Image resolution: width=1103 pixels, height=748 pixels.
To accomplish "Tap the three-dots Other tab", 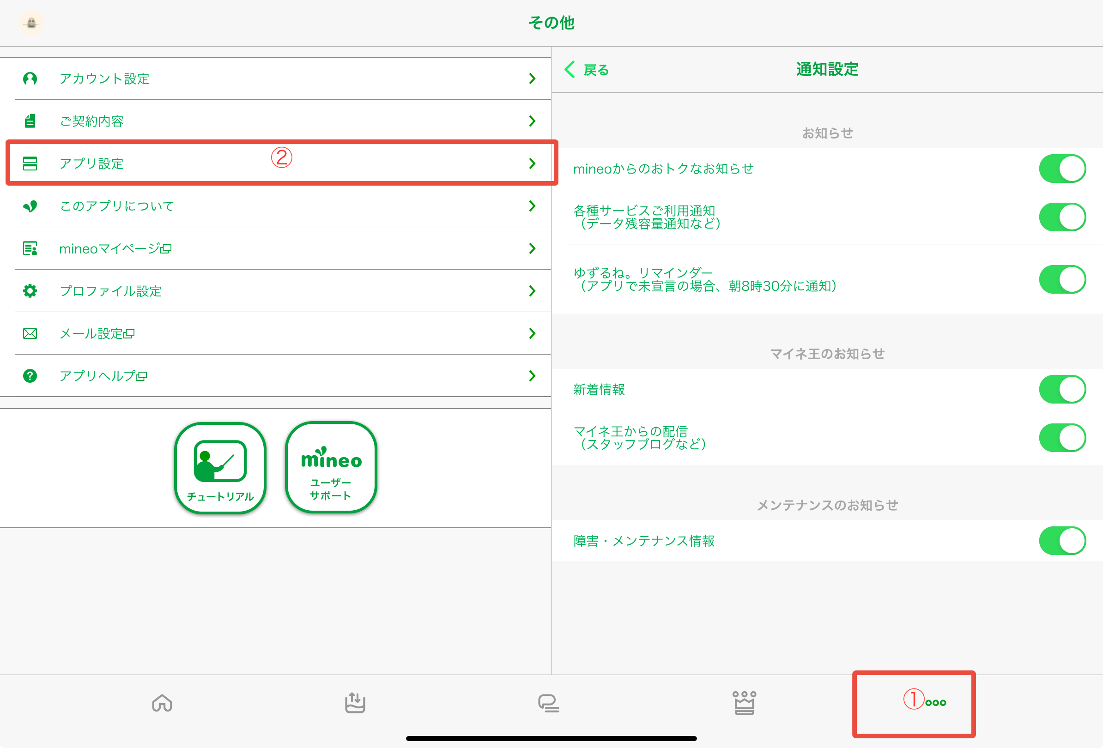I will tap(935, 703).
